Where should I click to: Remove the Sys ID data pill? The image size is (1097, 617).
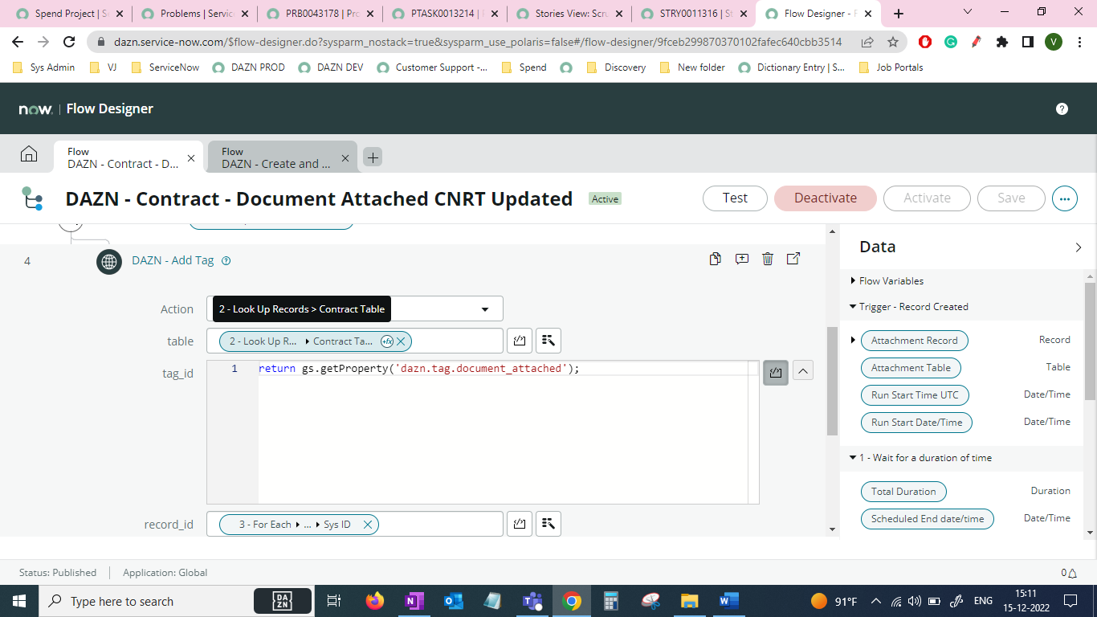tap(367, 525)
